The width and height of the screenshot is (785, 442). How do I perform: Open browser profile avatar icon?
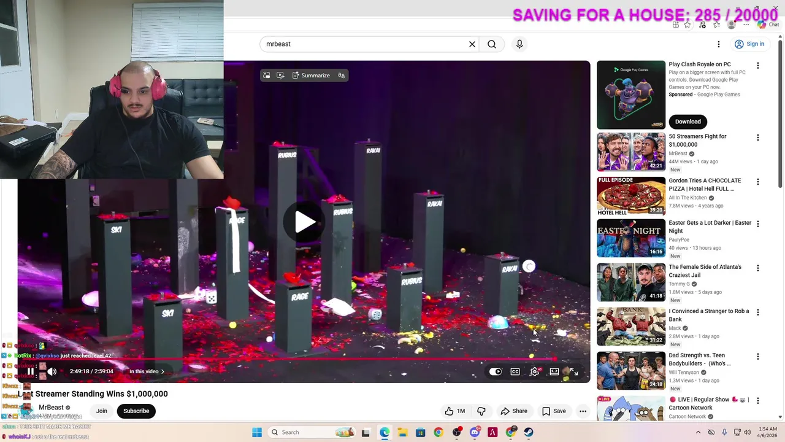click(731, 25)
